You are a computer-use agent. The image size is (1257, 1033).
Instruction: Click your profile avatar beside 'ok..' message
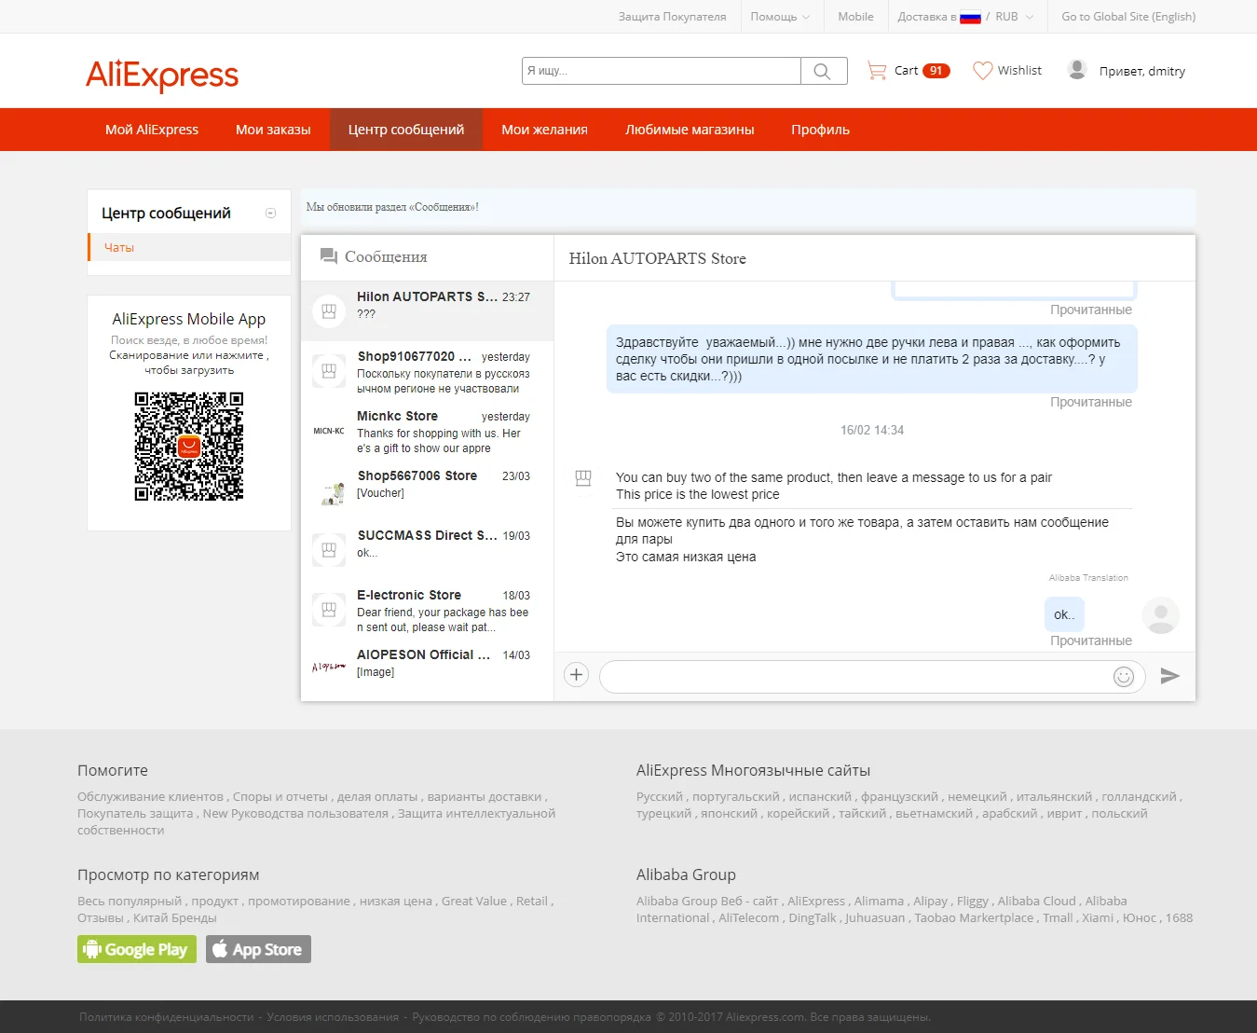point(1161,615)
